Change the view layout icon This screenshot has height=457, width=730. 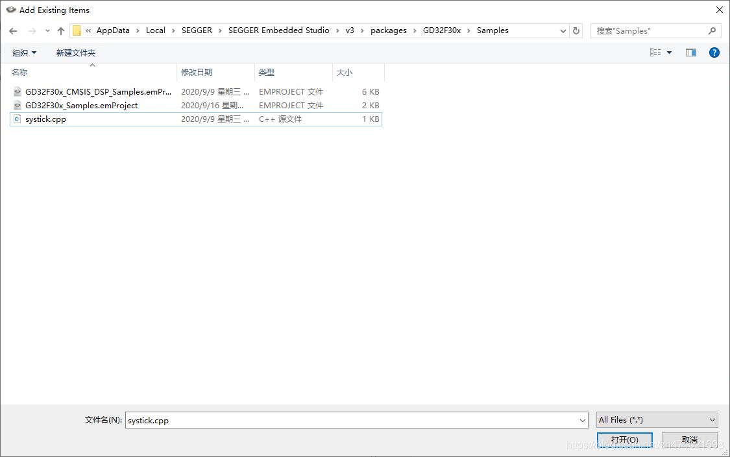point(655,53)
